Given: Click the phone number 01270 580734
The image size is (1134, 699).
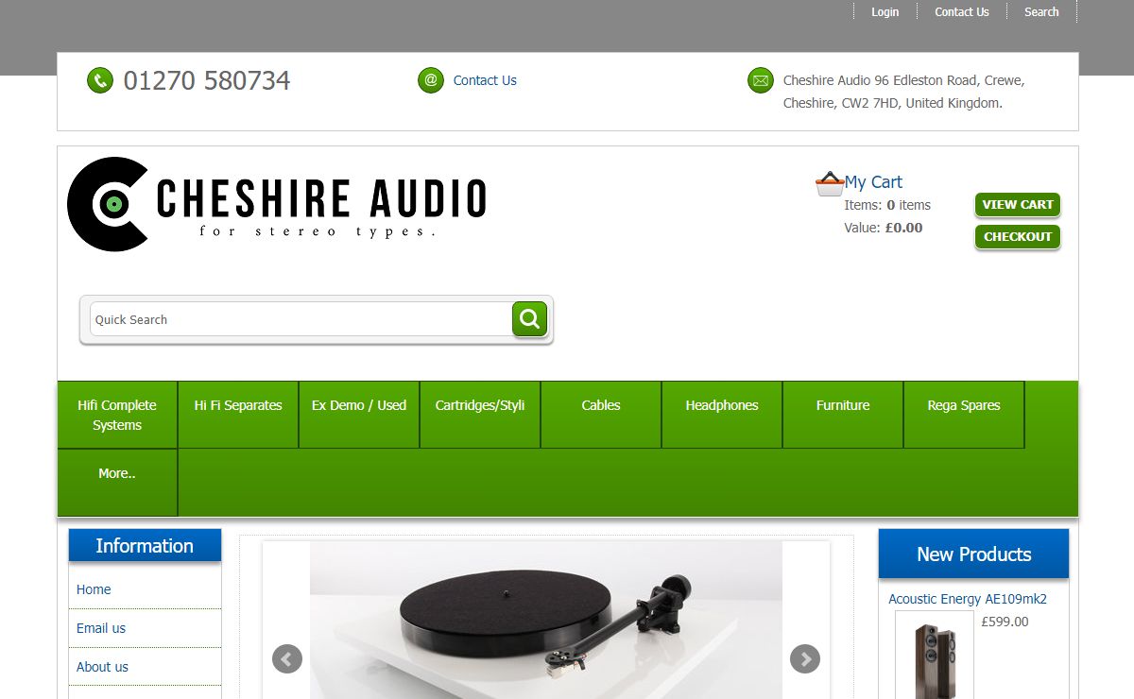Looking at the screenshot, I should 207,80.
